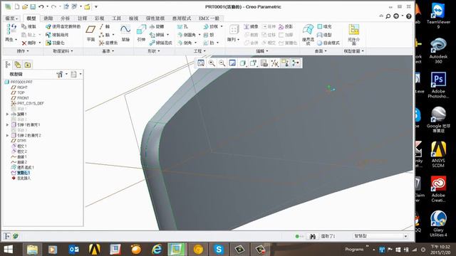Open the Style (造型) surface tool
Screen dimensions: 456x256
324,35
